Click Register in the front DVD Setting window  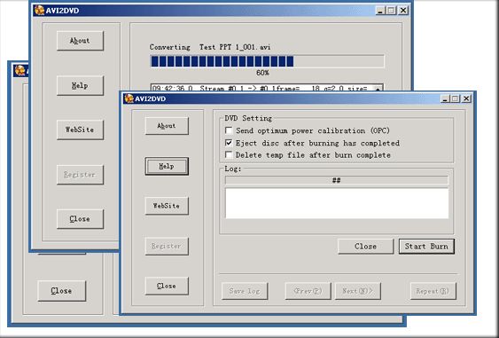point(167,246)
